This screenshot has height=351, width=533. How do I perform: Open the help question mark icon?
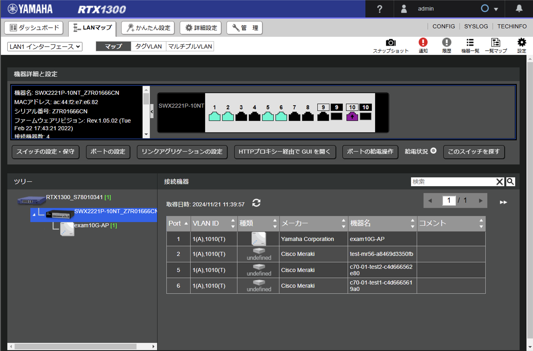pos(379,9)
